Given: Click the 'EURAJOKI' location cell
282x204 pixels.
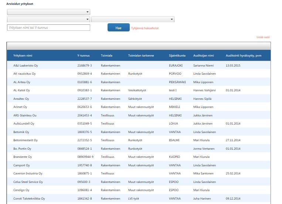Looking at the screenshot, I should coord(176,65).
